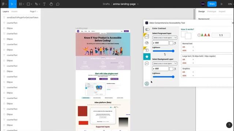Open the help question mark button
234x131 pixels.
(x=229, y=125)
